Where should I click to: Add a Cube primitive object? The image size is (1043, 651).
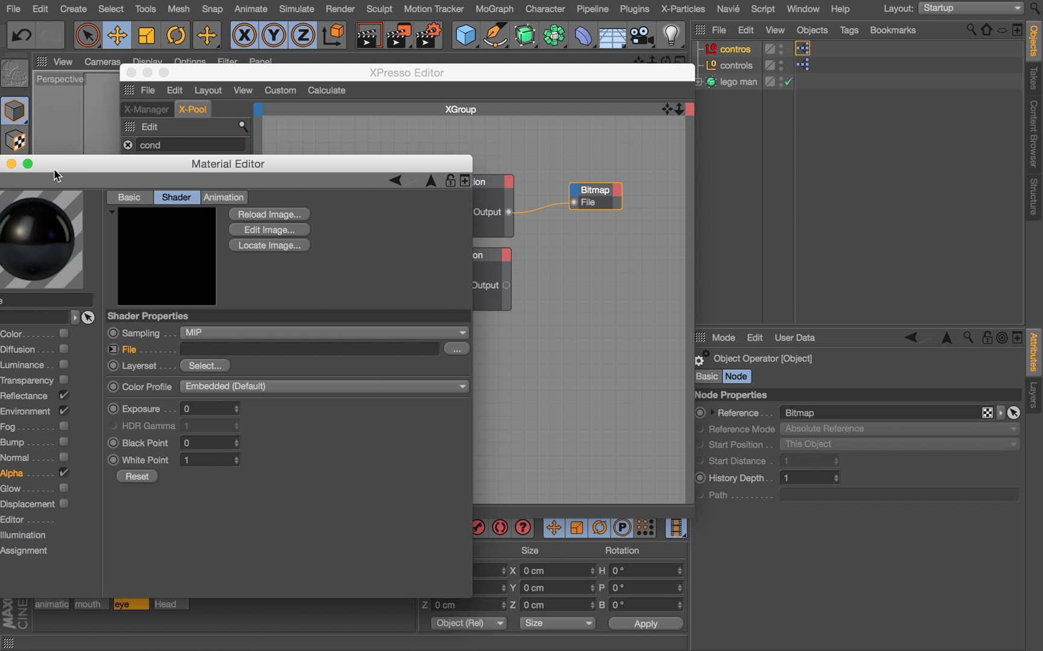[465, 35]
